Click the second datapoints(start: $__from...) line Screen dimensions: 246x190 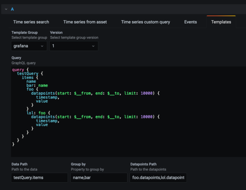pyautogui.click(x=95, y=117)
